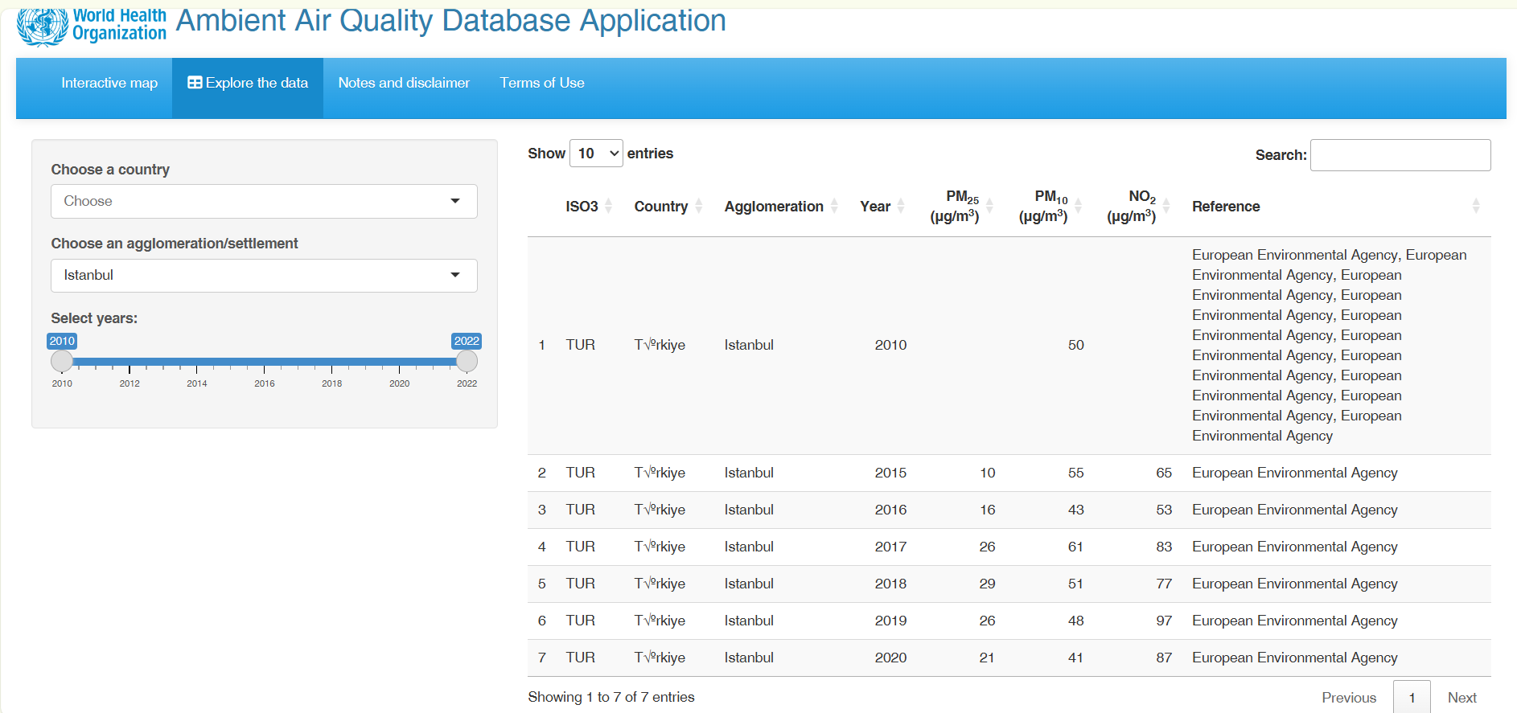This screenshot has height=713, width=1517.
Task: Sort by NO2 column arrows
Action: point(1166,207)
